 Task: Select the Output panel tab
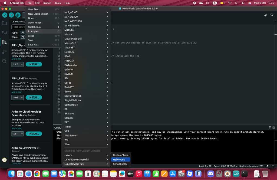[58, 127]
